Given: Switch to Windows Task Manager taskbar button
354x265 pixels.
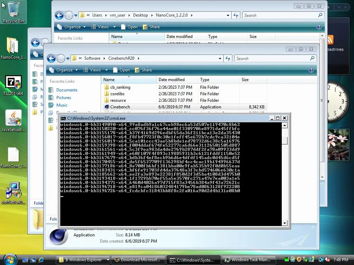Looking at the screenshot, I should click(x=249, y=260).
